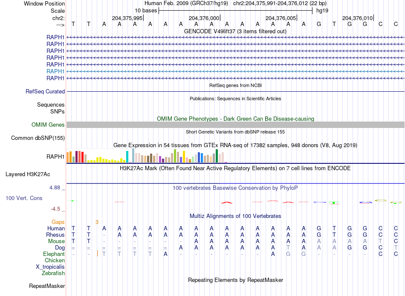
Task: Open Gene Expression in 54 tissues GTEx title
Action: coord(235,145)
